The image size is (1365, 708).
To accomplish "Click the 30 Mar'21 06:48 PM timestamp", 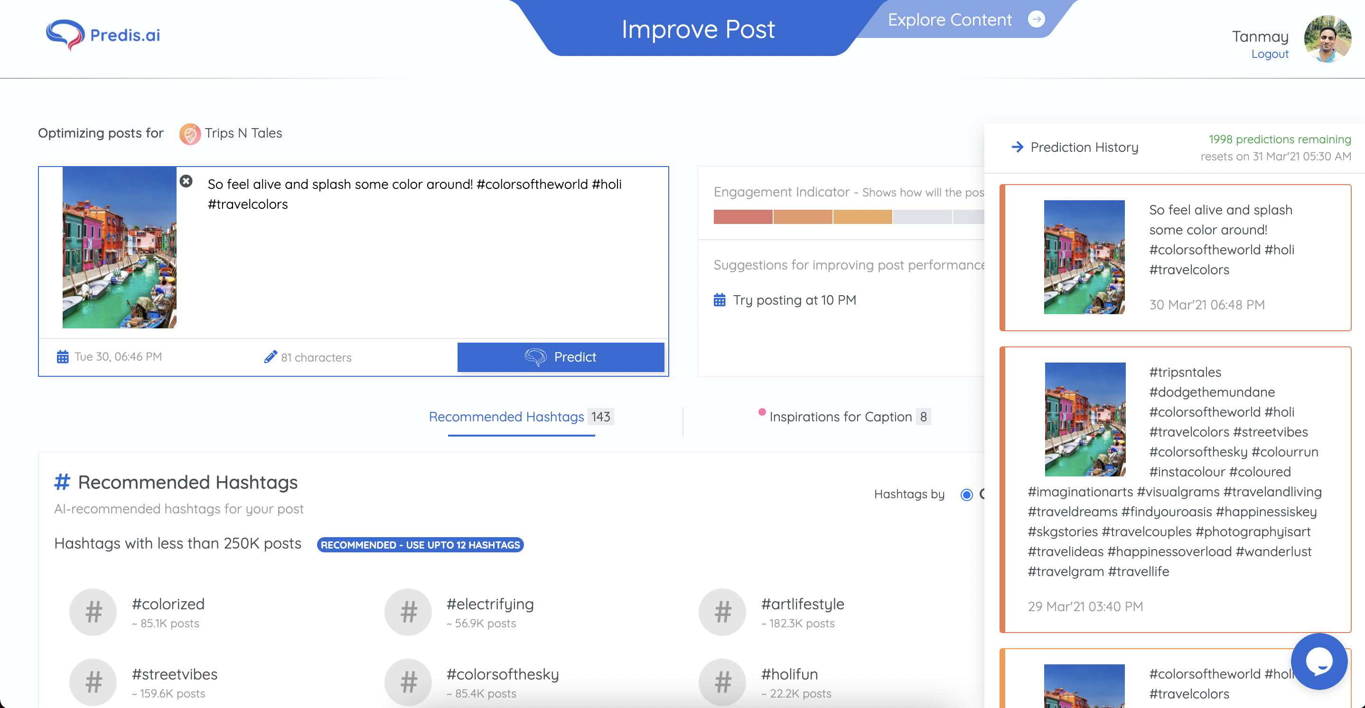I will 1206,305.
